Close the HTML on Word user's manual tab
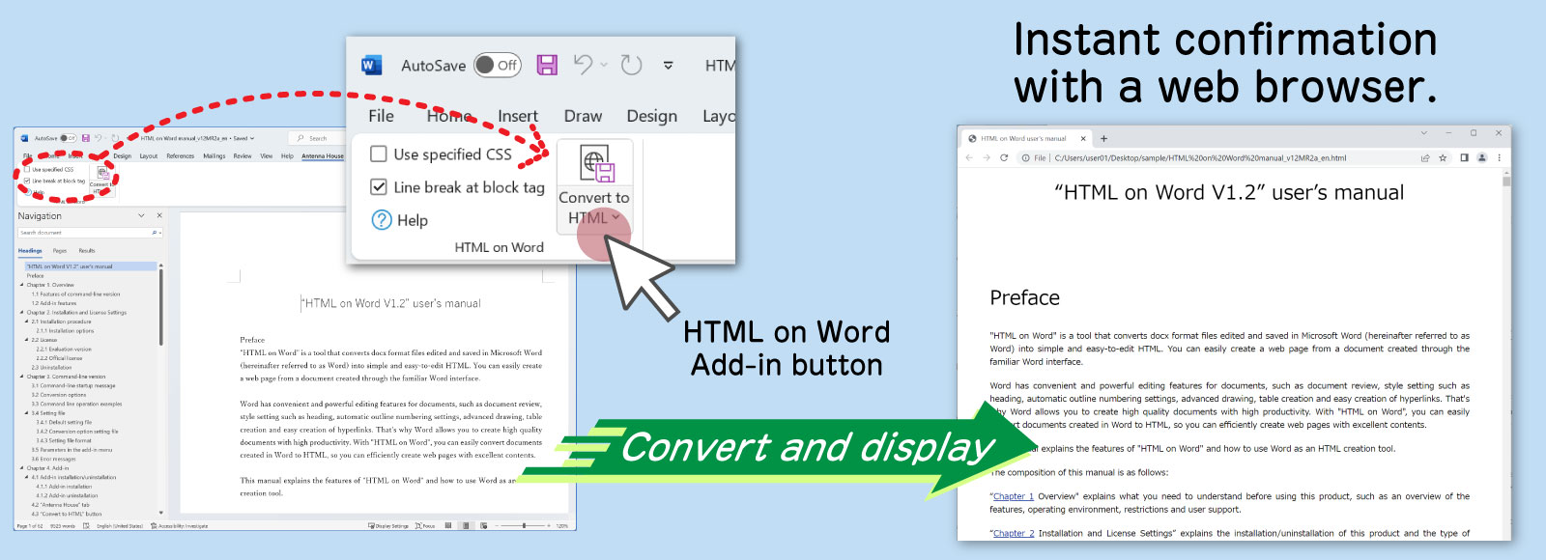This screenshot has height=560, width=1546. [1083, 138]
